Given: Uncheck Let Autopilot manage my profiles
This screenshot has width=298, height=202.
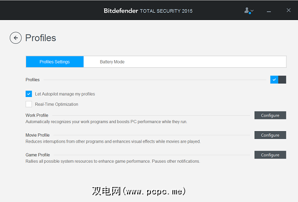Looking at the screenshot, I should point(29,94).
